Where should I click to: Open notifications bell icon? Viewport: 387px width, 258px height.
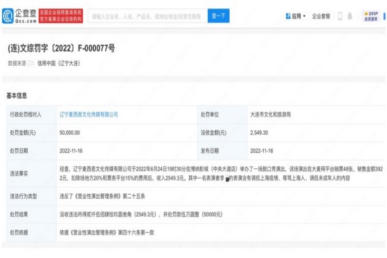pos(350,16)
